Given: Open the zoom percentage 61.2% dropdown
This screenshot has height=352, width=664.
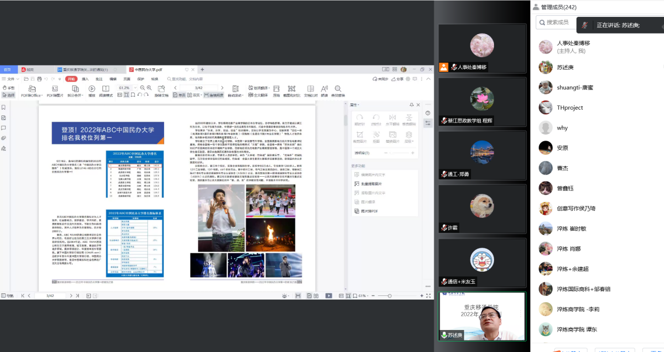Looking at the screenshot, I should (x=133, y=88).
